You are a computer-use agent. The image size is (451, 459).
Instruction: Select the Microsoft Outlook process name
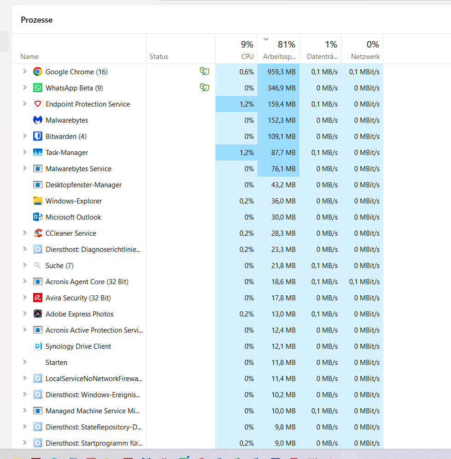point(73,217)
